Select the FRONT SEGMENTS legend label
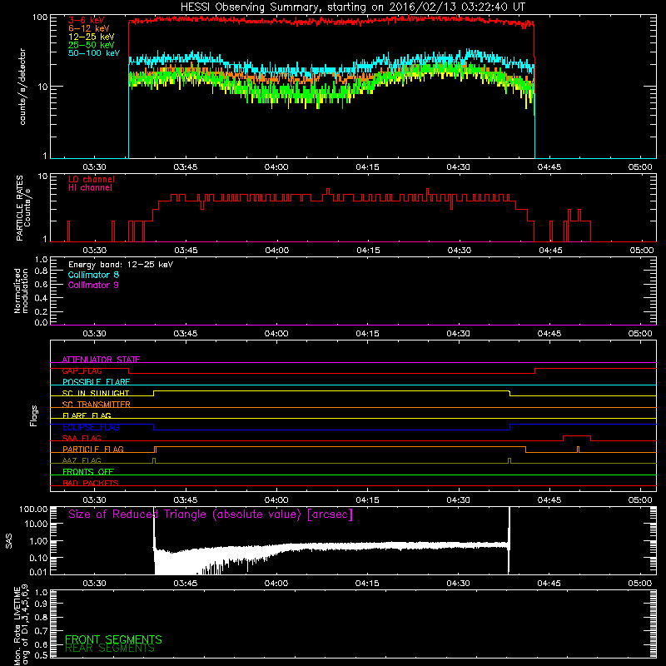The width and height of the screenshot is (666, 666). tap(113, 639)
